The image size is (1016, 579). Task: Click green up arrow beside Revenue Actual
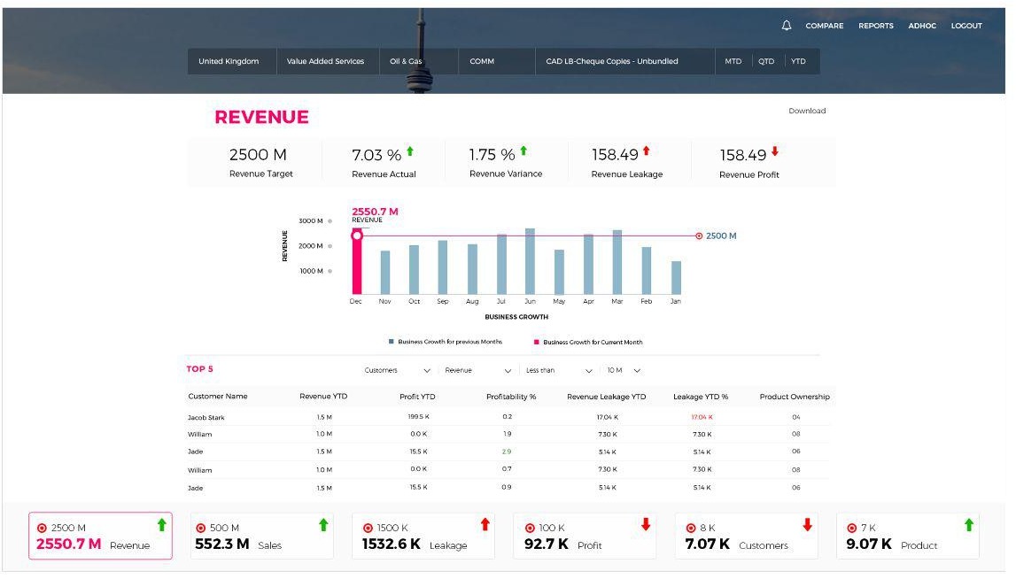coord(410,151)
